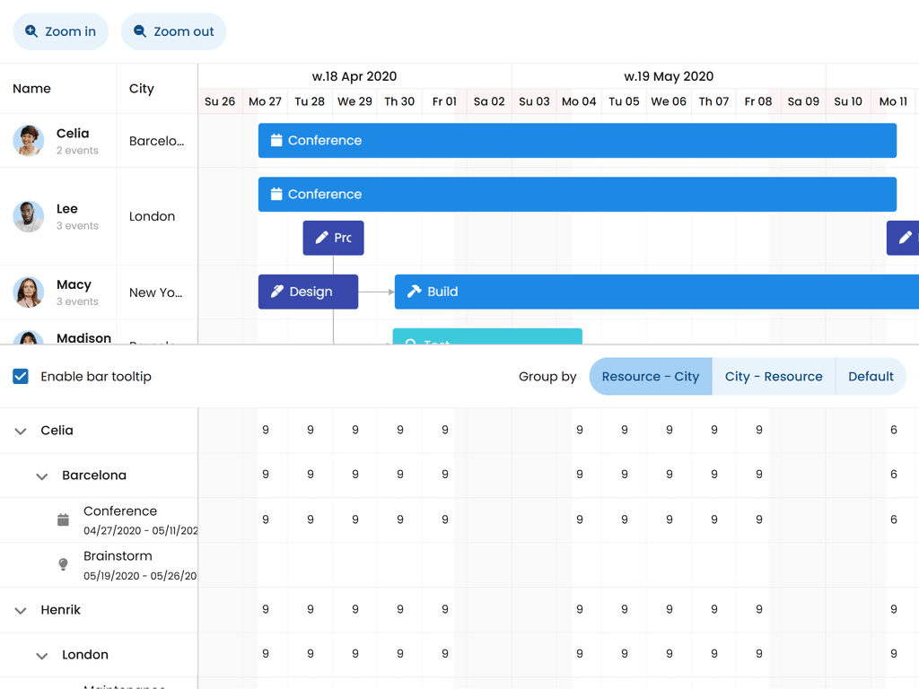The height and width of the screenshot is (689, 919).
Task: Select Resource - City grouping option
Action: [650, 377]
